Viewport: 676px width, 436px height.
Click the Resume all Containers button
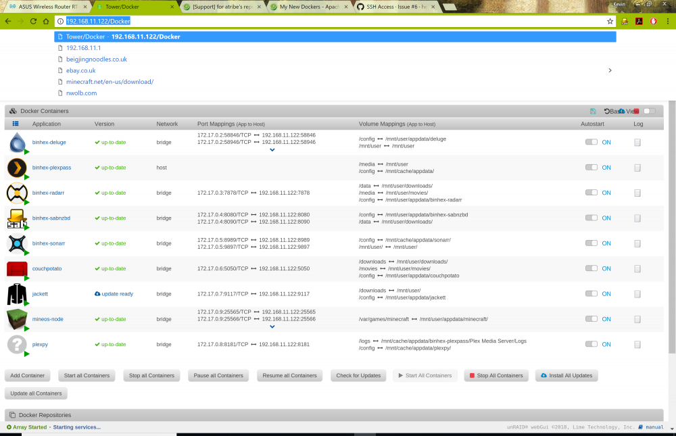pyautogui.click(x=290, y=376)
